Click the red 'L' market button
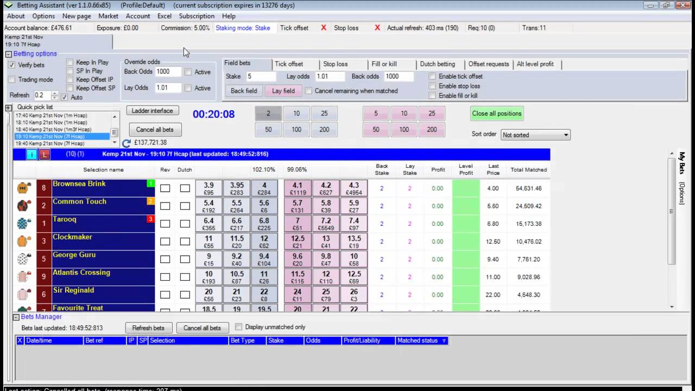The width and height of the screenshot is (695, 391). tap(45, 154)
